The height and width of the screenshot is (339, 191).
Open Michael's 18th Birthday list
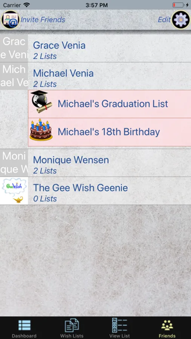[110, 132]
